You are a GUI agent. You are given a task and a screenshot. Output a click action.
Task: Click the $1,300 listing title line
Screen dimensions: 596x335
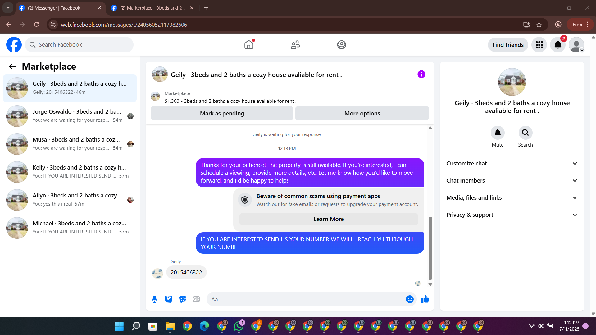(230, 101)
